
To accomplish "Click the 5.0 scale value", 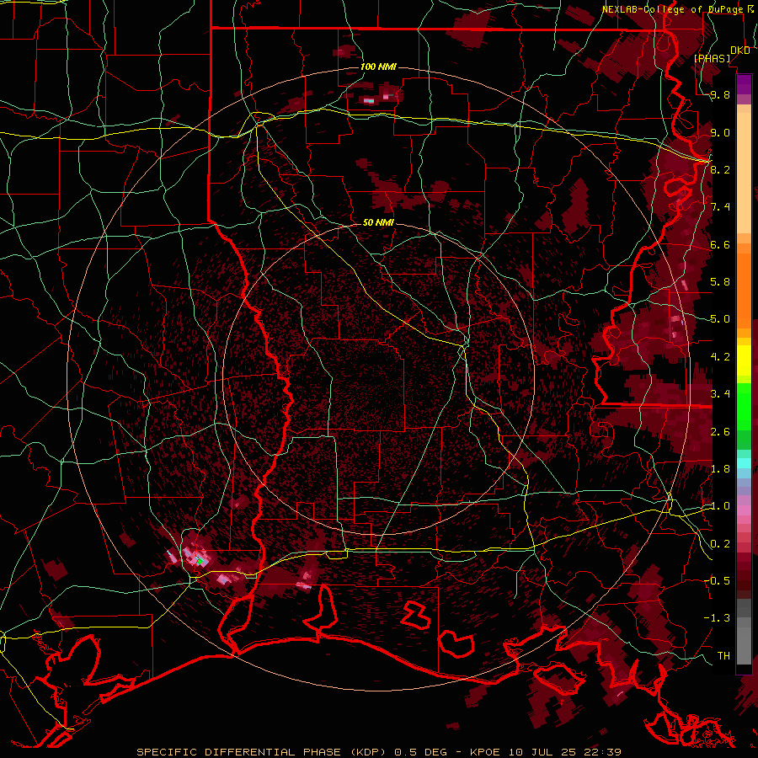I will tap(720, 319).
